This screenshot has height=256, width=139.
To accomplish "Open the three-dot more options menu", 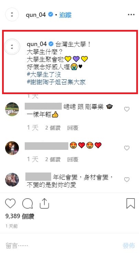I will [131, 15].
